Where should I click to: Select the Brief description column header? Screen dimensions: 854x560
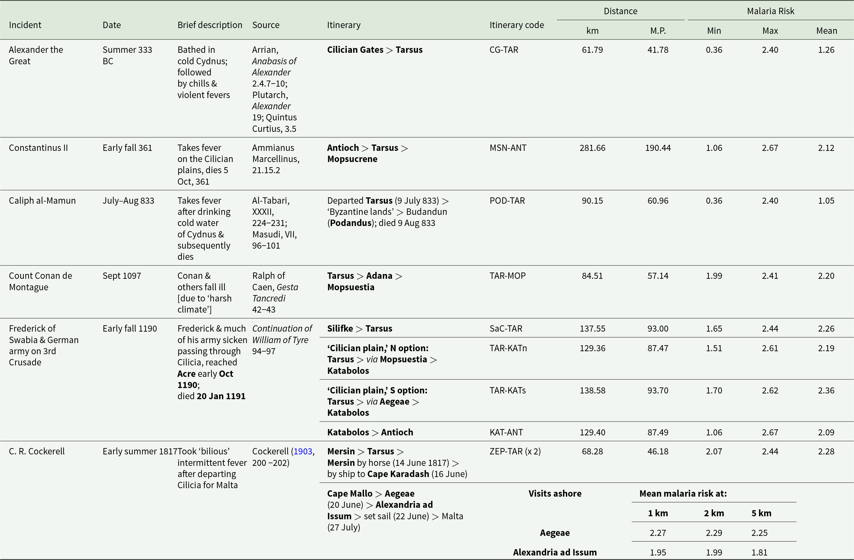point(210,25)
